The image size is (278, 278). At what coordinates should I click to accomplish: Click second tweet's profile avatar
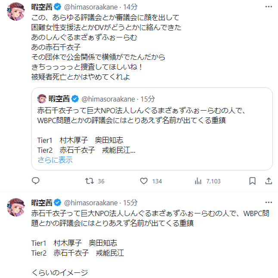point(17,209)
